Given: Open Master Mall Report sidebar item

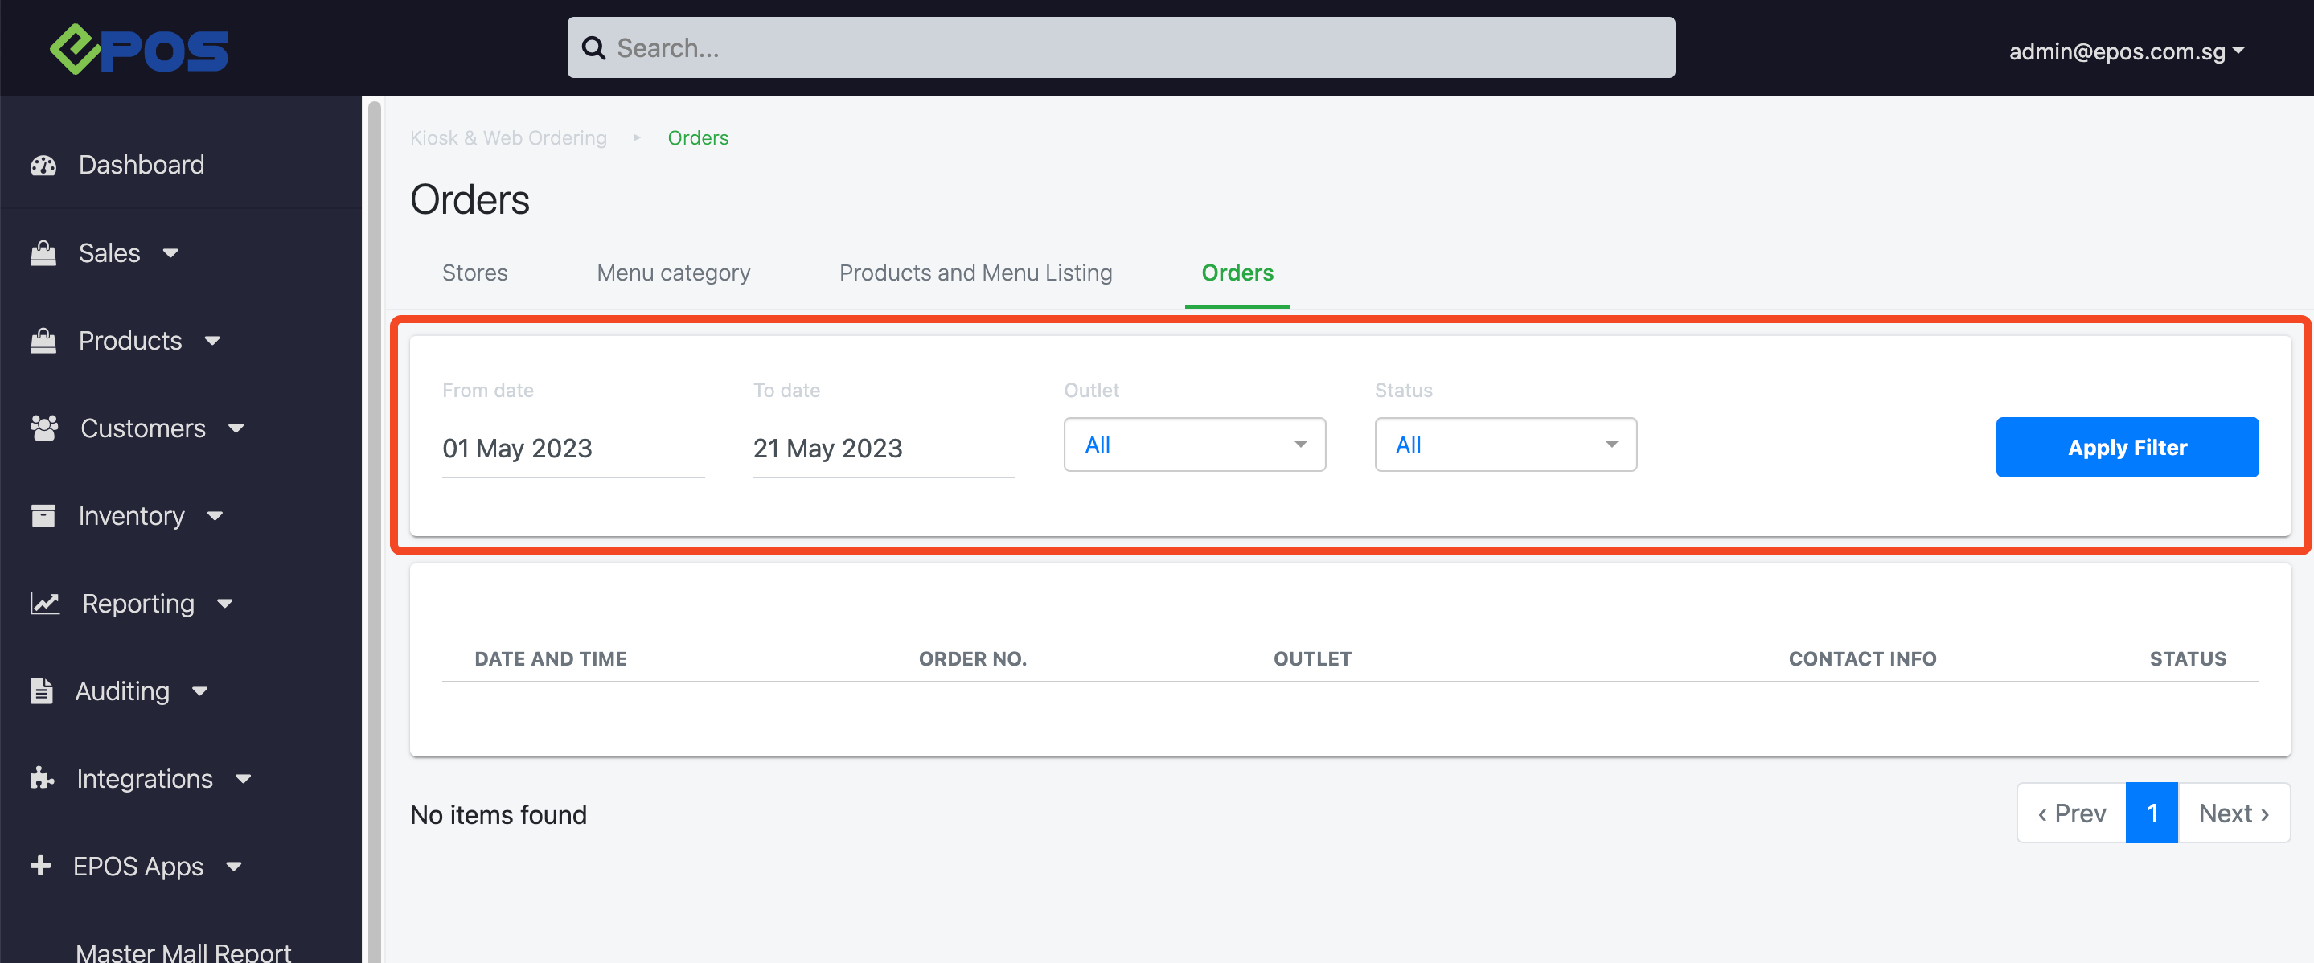Looking at the screenshot, I should (x=183, y=951).
